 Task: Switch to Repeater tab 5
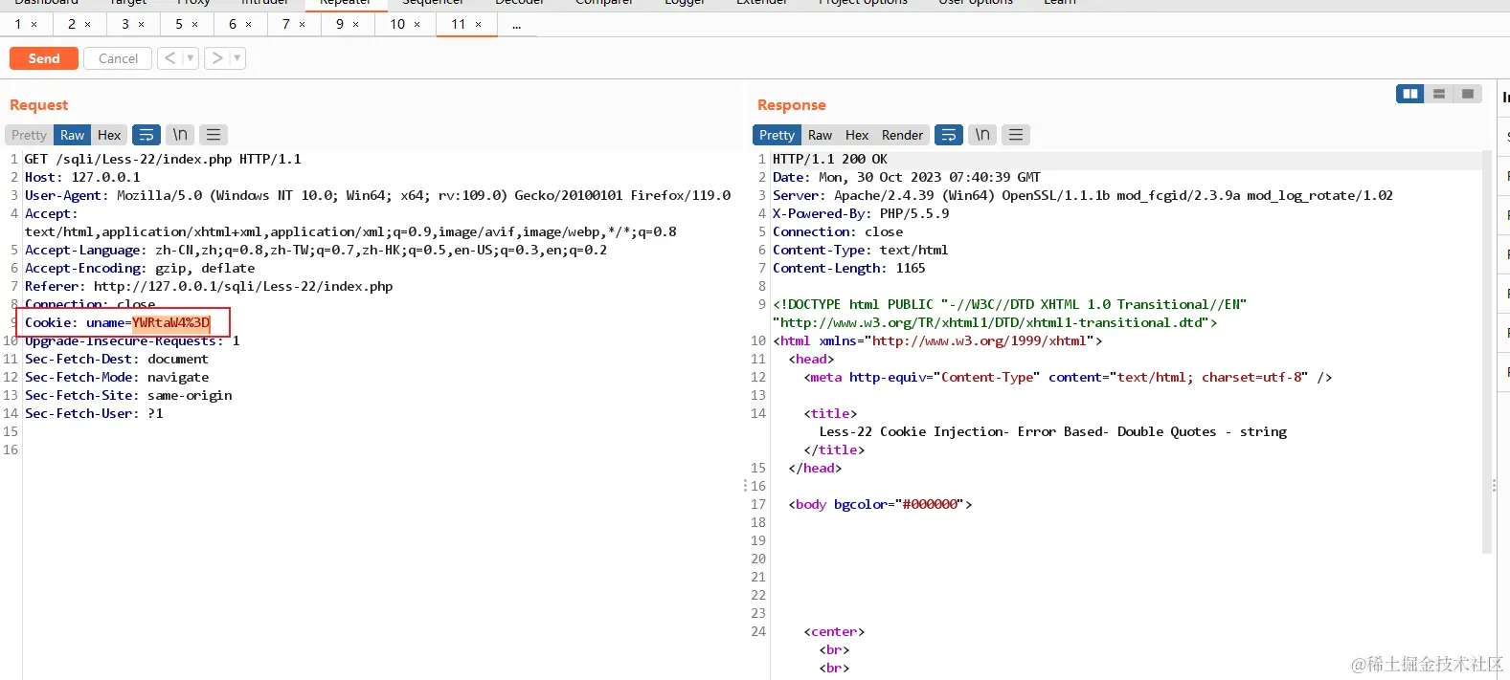tap(178, 24)
